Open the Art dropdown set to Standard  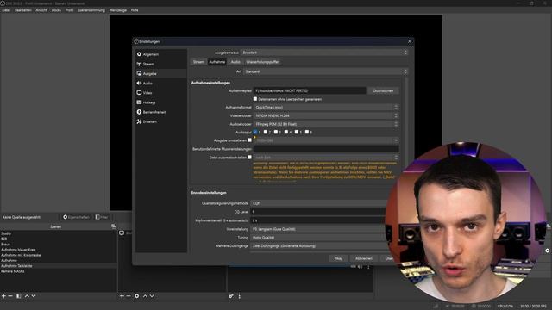(326, 71)
